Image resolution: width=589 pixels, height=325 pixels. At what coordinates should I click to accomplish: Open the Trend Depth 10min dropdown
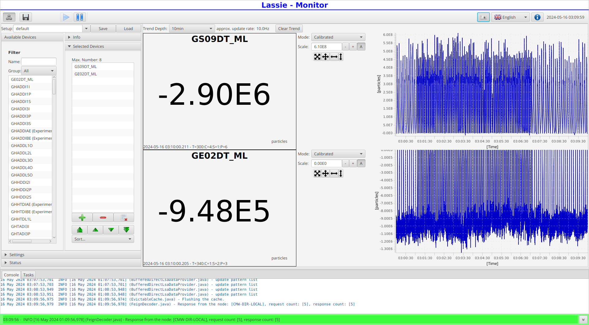pyautogui.click(x=192, y=28)
